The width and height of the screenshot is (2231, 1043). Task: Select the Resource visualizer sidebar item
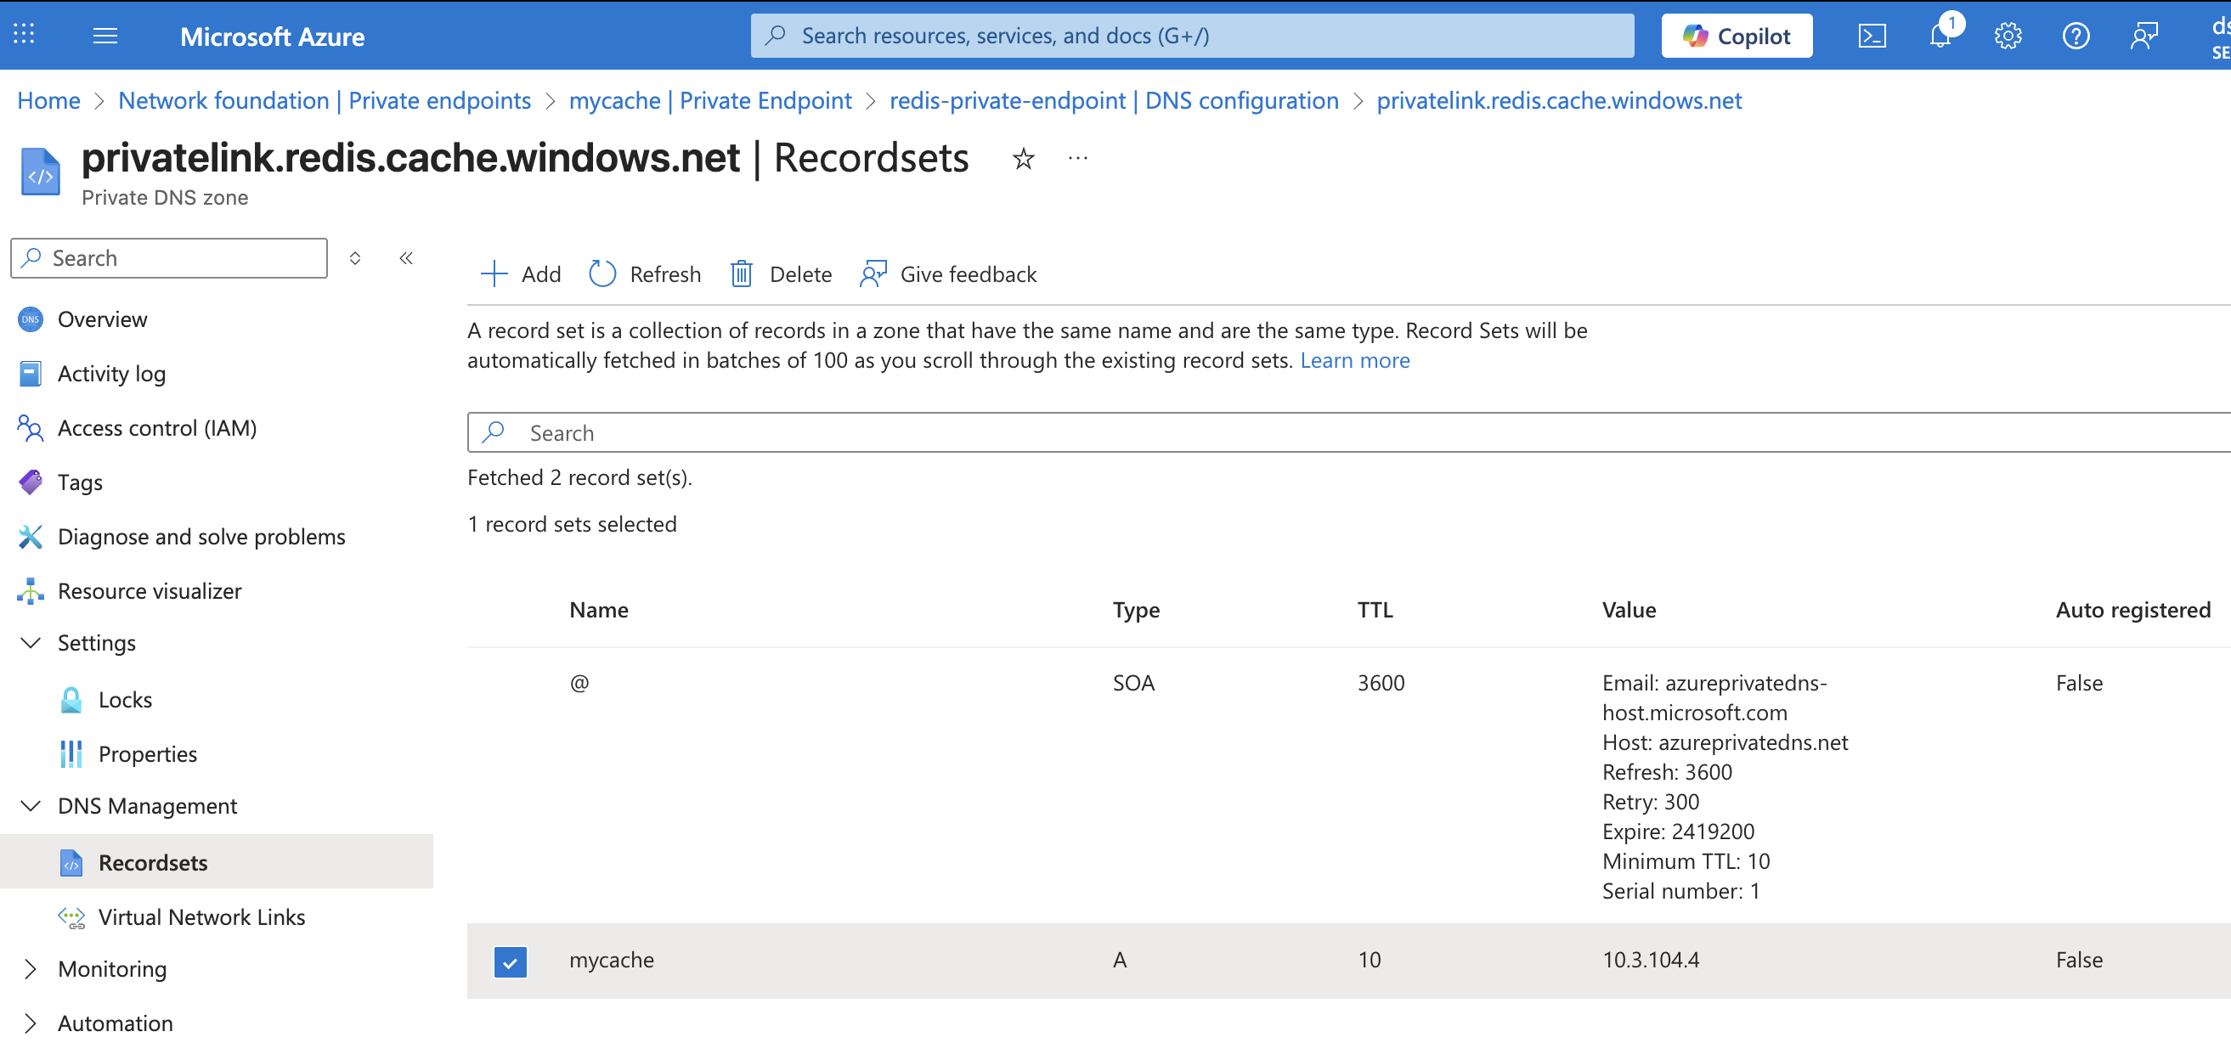[150, 590]
